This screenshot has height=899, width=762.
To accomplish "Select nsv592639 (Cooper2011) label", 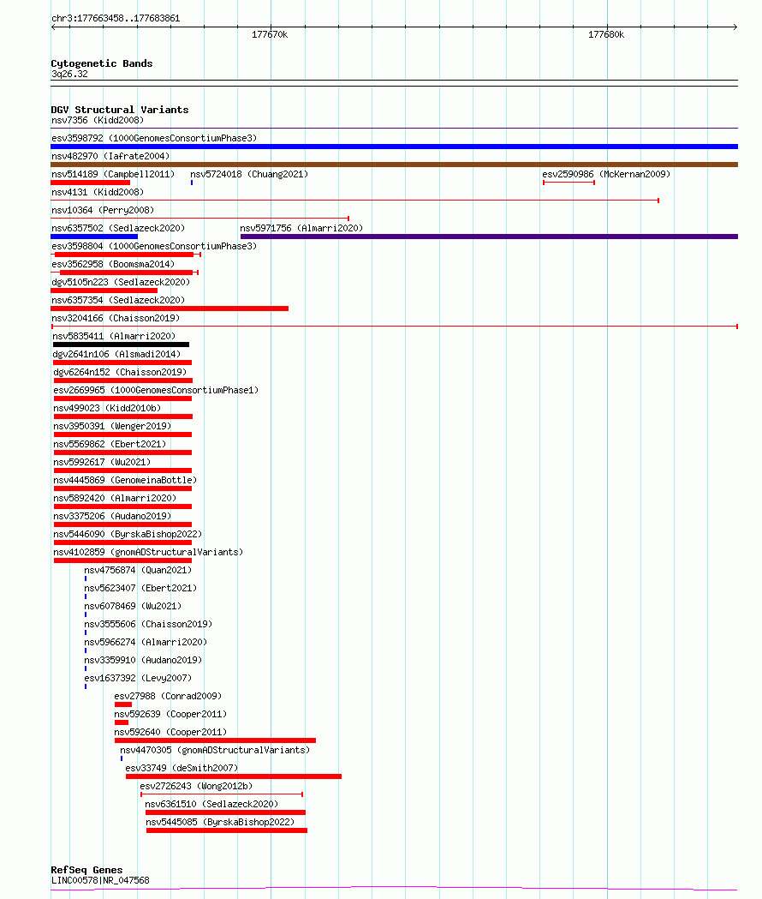I will coord(170,715).
